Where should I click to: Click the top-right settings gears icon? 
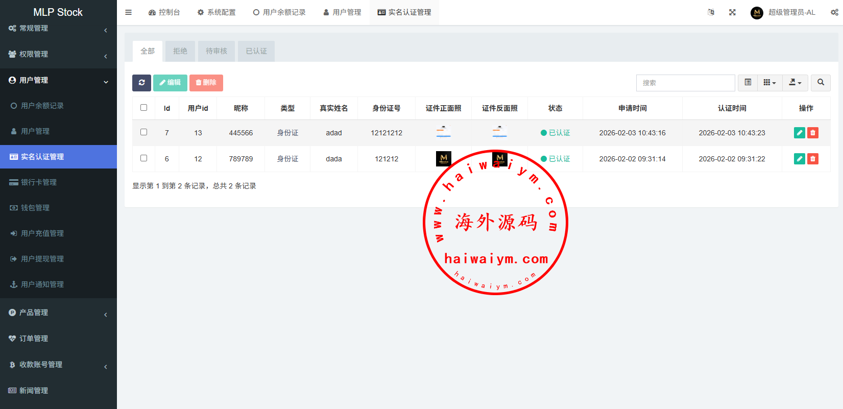[x=834, y=12]
